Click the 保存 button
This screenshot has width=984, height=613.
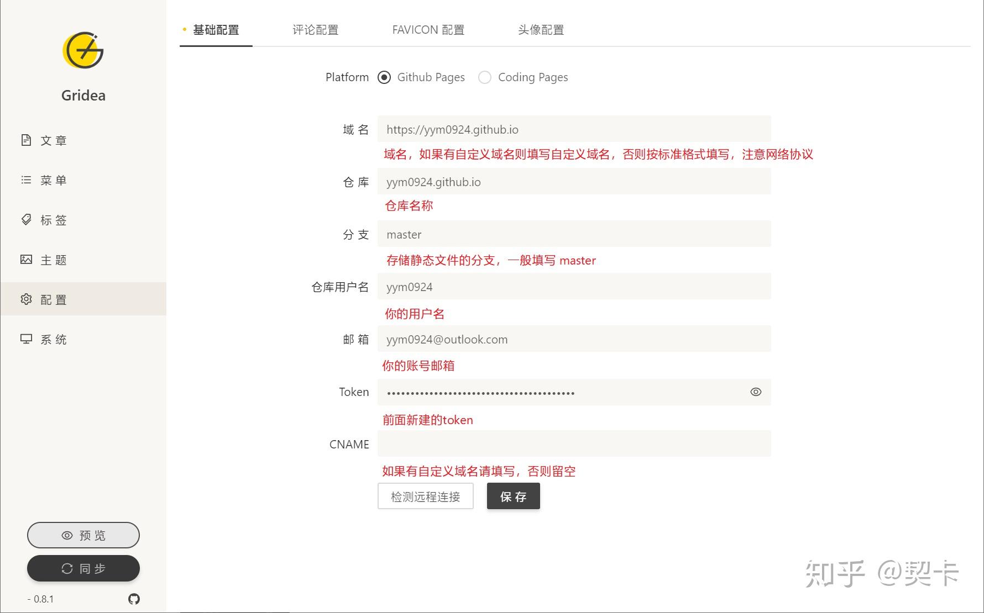click(x=513, y=496)
